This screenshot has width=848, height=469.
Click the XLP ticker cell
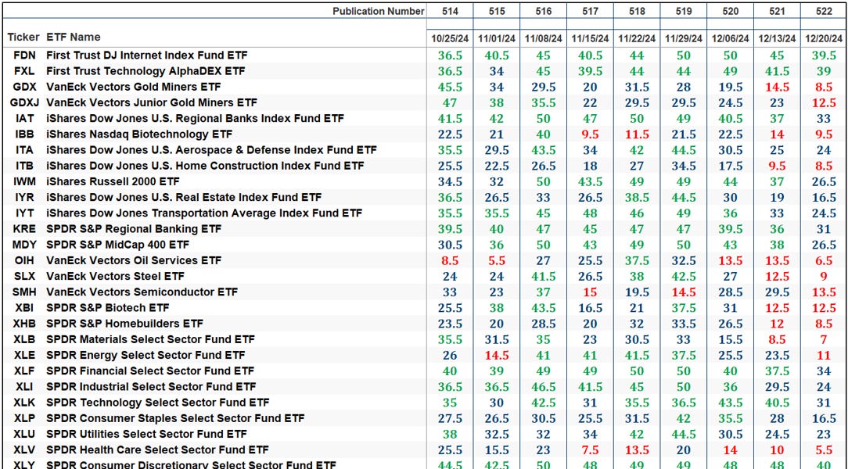tap(25, 418)
